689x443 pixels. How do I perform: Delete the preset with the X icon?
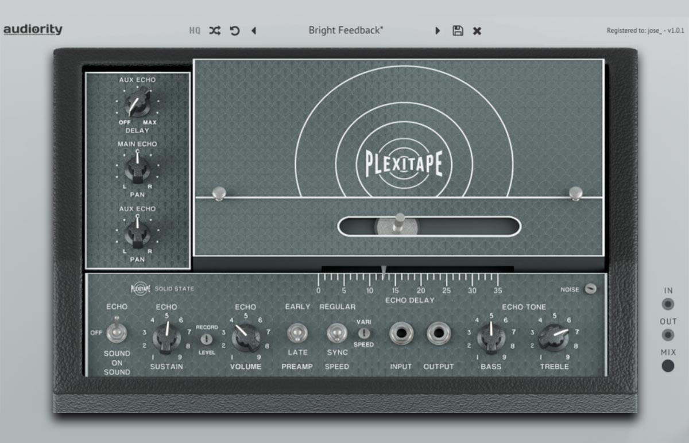[477, 31]
